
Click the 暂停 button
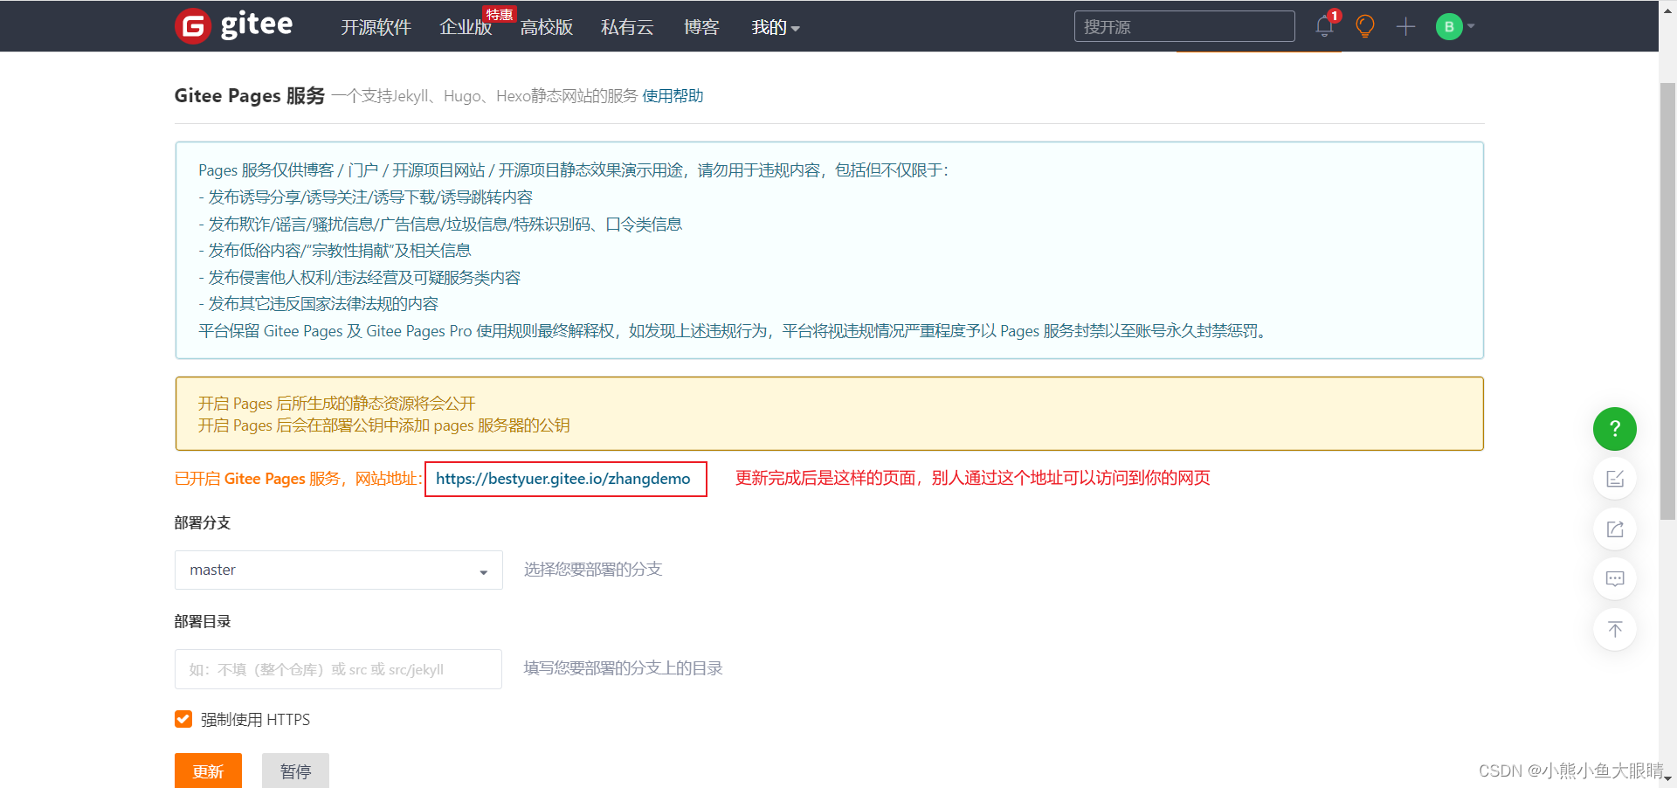(295, 771)
